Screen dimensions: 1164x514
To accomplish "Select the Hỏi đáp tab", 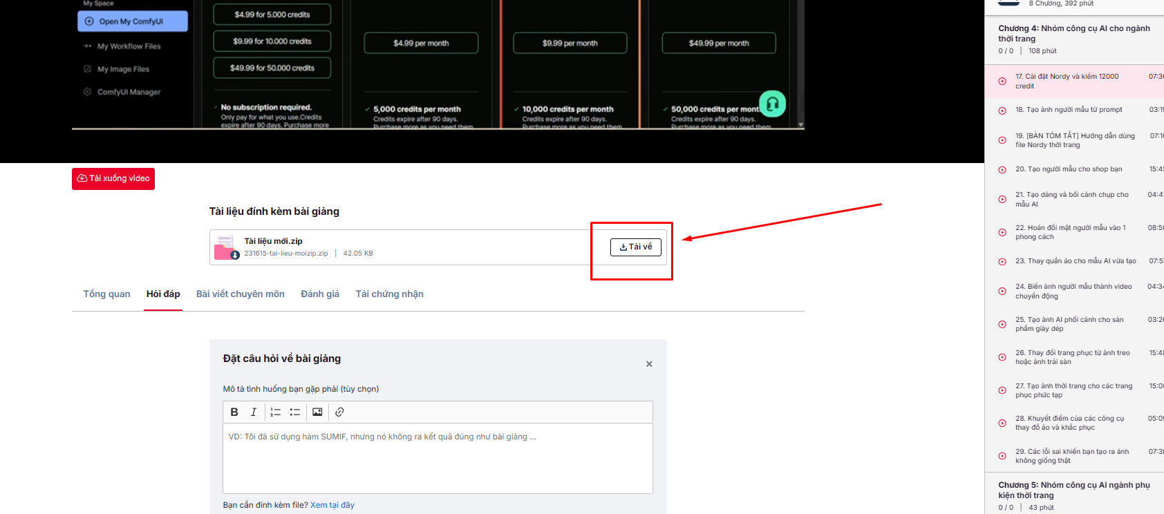I will coord(163,294).
